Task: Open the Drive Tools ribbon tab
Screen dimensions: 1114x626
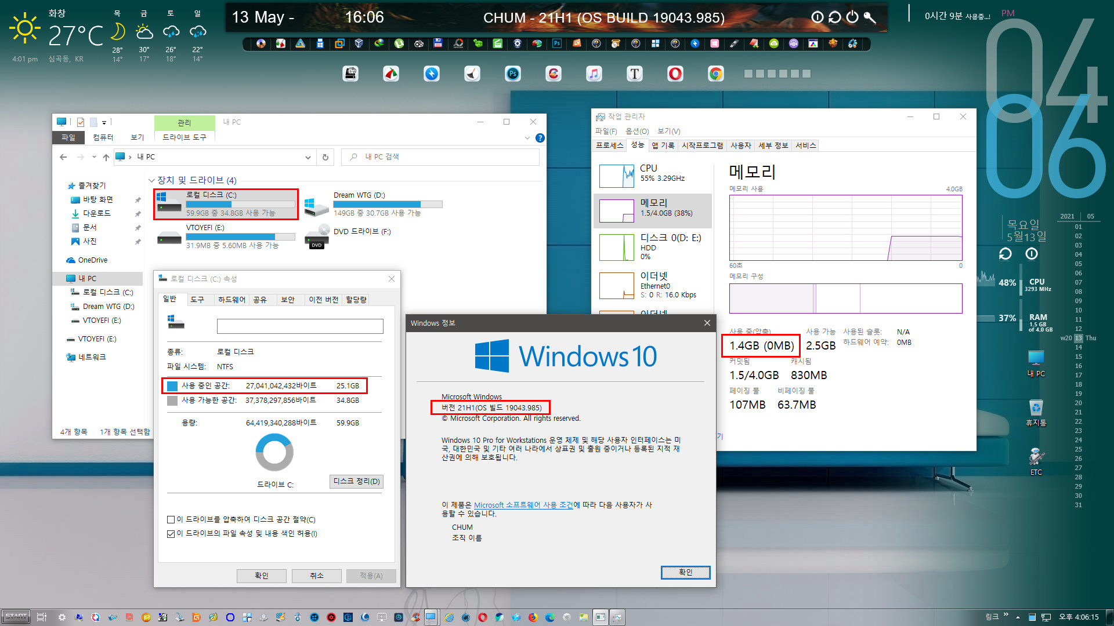Action: click(x=185, y=137)
